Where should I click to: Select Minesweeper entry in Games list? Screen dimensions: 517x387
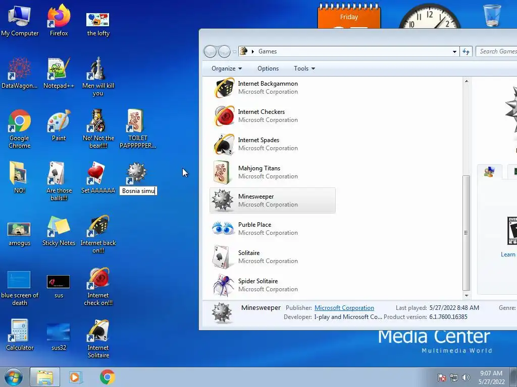pos(272,201)
